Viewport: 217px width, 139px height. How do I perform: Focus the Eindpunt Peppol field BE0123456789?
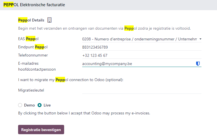coord(142,47)
